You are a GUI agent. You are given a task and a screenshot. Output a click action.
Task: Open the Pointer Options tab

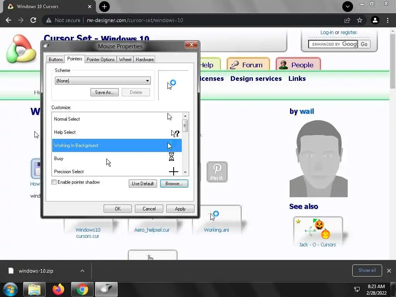click(101, 60)
